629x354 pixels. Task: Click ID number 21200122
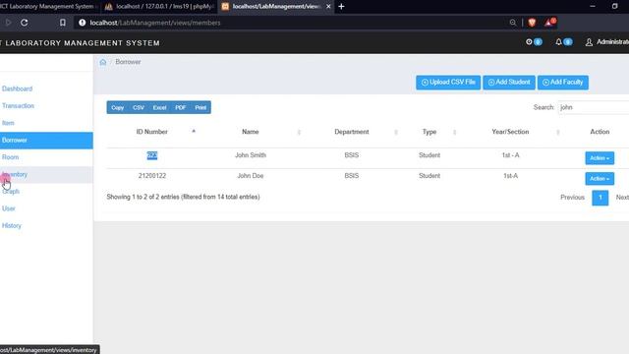tap(152, 176)
